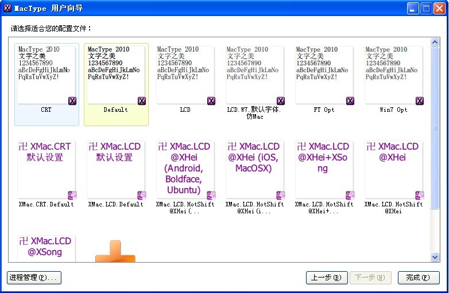Pick the LCD.W7 默认字体.仿Mac profile

(x=254, y=76)
